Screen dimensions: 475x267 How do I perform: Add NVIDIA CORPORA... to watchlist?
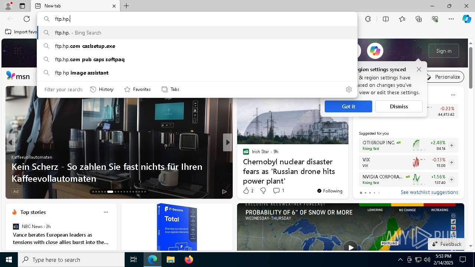(x=452, y=179)
